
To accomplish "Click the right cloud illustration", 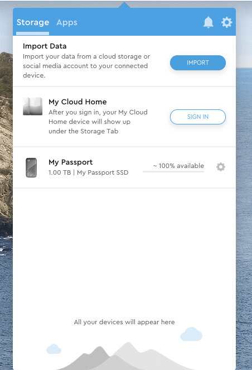I will [x=191, y=334].
